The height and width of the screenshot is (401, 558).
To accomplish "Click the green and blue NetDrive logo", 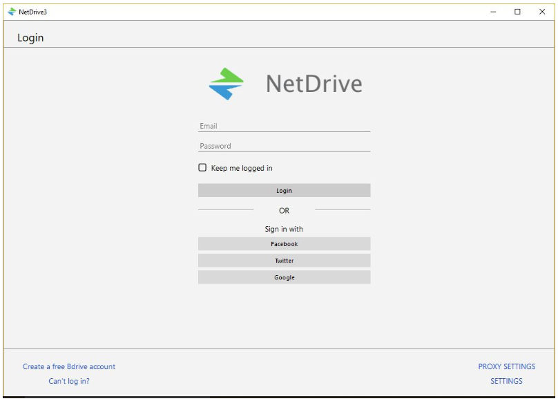I will click(x=227, y=84).
